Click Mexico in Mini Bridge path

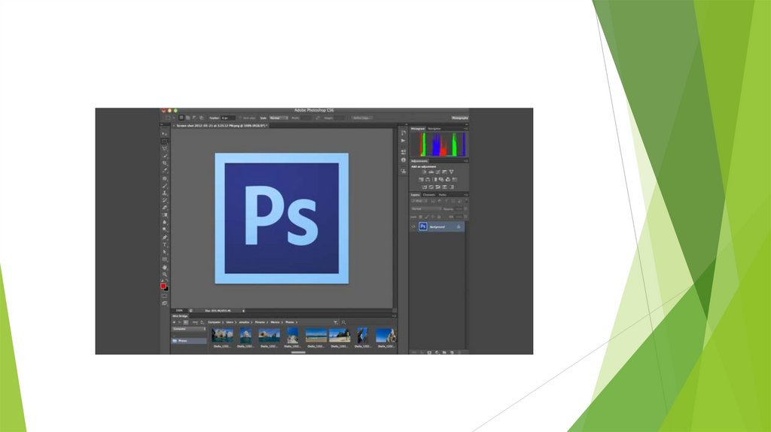coord(275,322)
